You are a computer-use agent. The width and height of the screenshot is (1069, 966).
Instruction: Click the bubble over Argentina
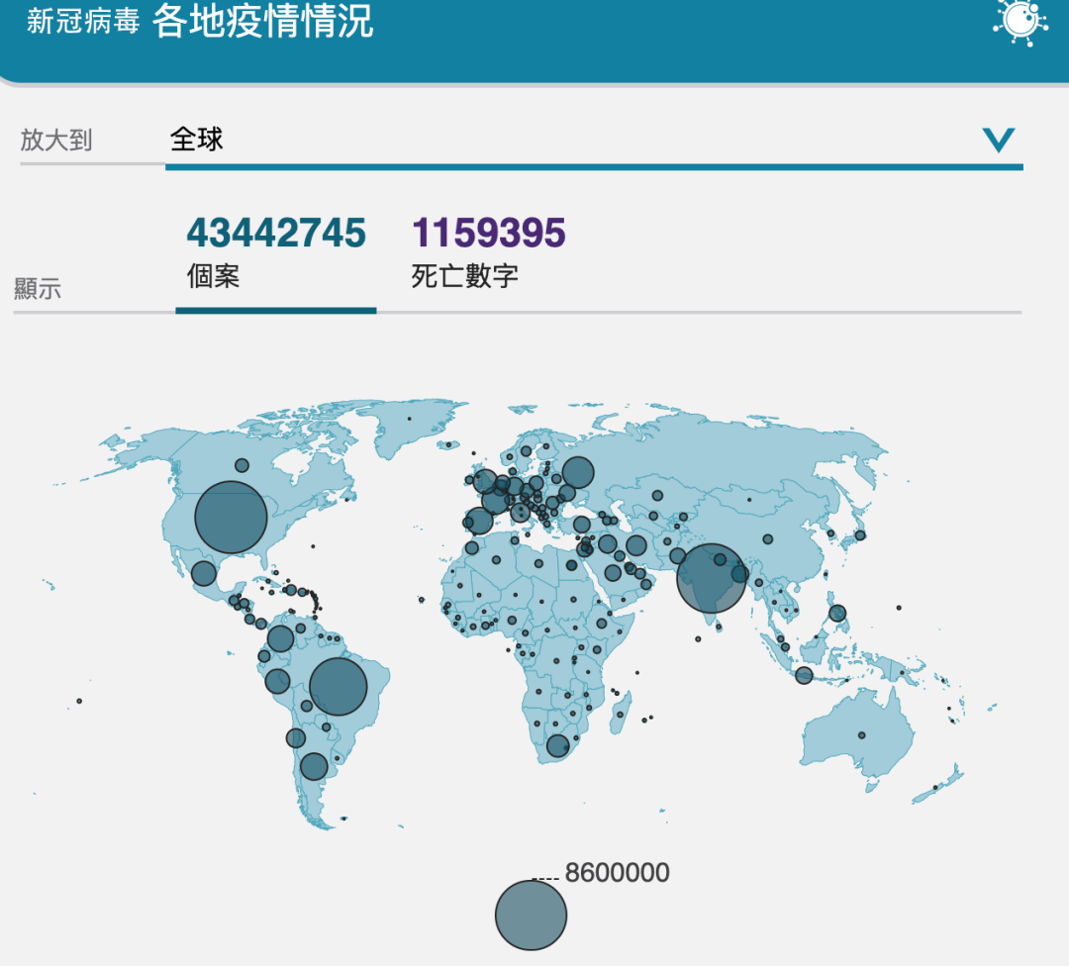[314, 766]
